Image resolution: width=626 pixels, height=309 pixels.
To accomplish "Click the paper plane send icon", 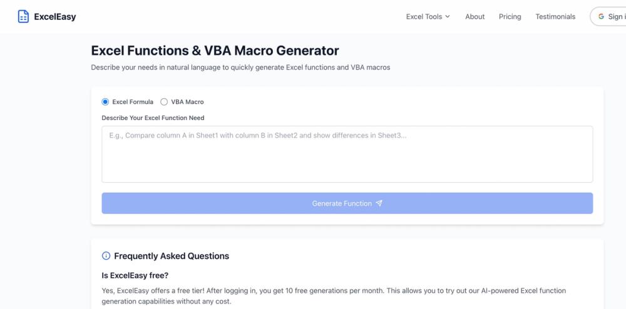I will [379, 203].
